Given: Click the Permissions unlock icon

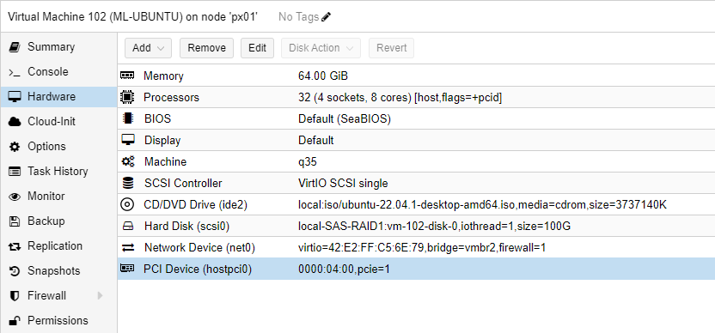Looking at the screenshot, I should tap(15, 321).
